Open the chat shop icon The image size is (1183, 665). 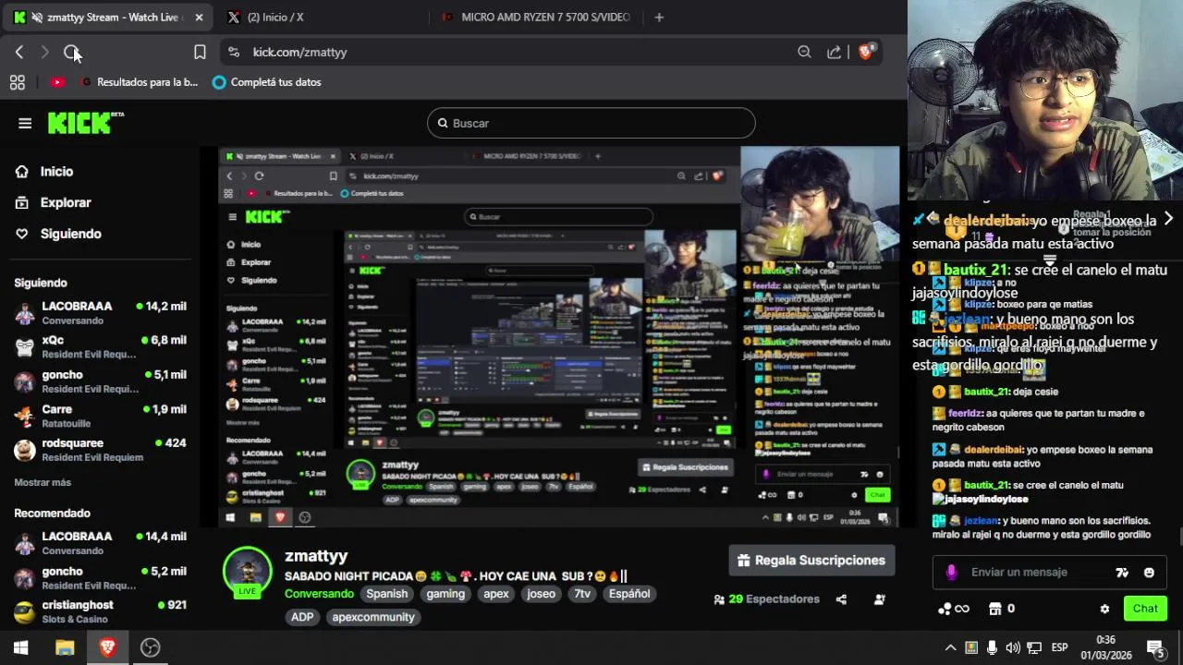pyautogui.click(x=995, y=609)
